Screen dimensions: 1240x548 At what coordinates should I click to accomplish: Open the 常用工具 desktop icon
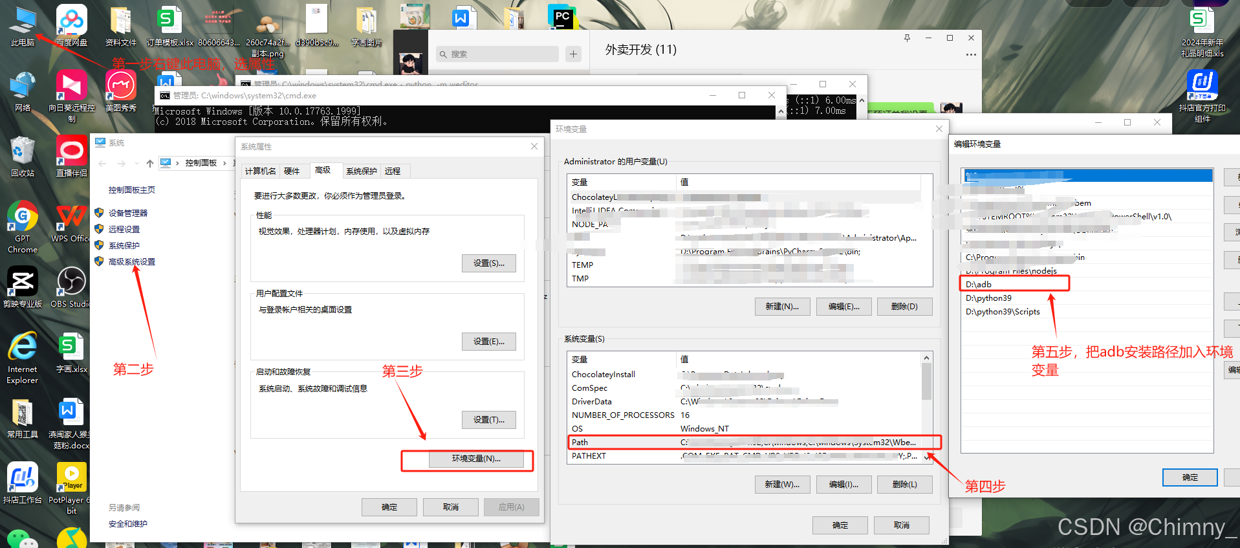tap(23, 418)
